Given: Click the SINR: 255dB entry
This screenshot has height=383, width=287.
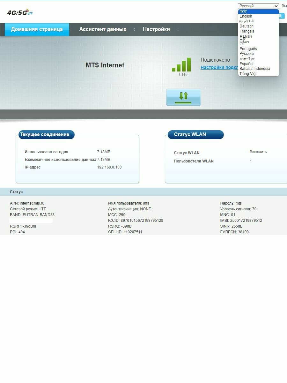Looking at the screenshot, I should click(x=231, y=226).
